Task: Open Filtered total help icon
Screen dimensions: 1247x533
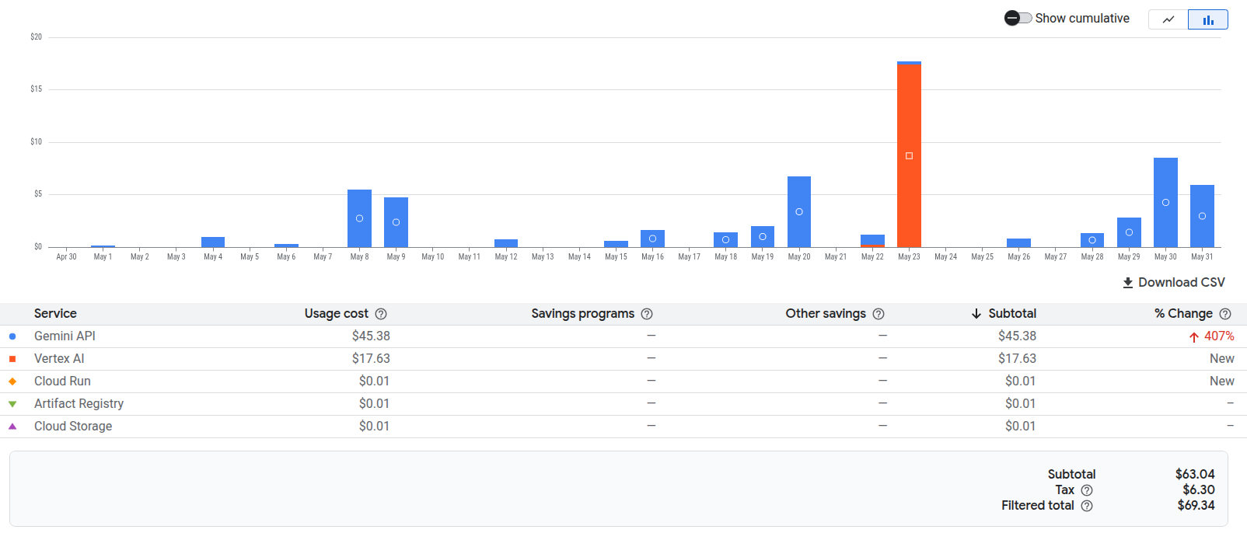Action: 1087,506
